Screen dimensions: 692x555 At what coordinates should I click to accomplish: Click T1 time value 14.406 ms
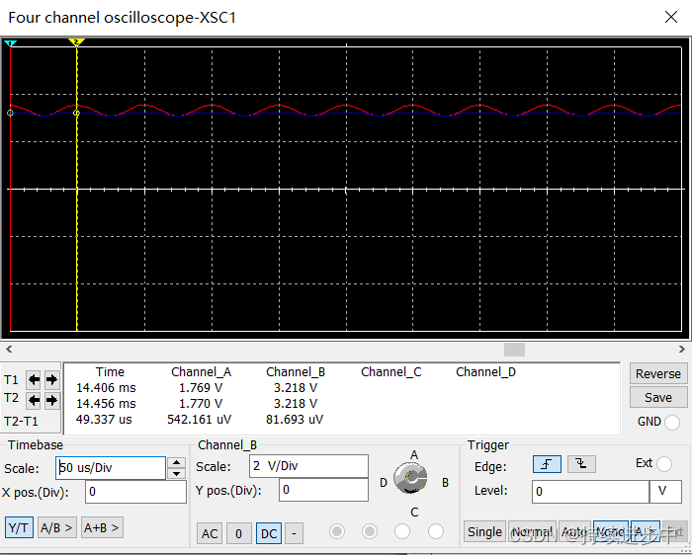click(x=106, y=388)
